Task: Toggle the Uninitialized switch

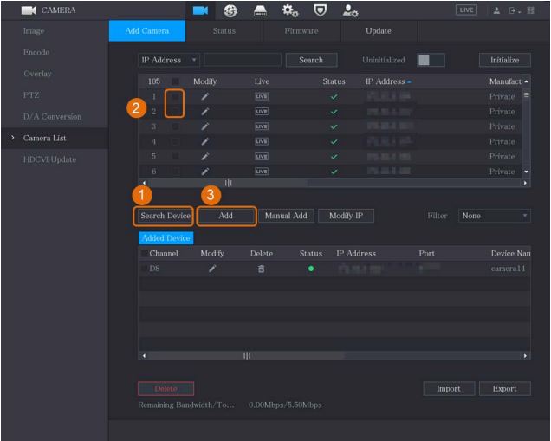Action: (x=431, y=60)
